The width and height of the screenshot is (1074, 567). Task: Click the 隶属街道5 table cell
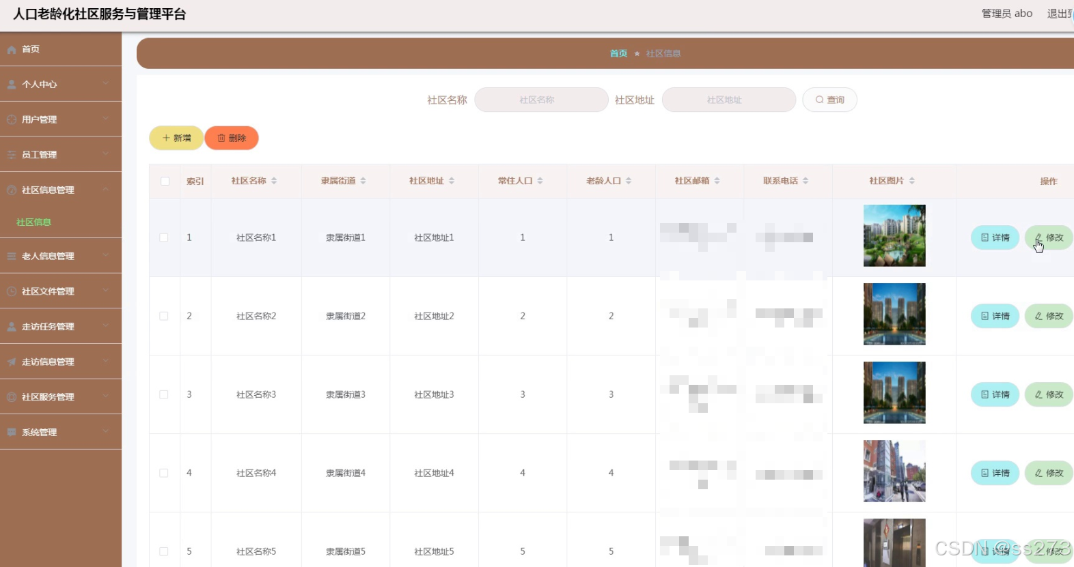(346, 551)
